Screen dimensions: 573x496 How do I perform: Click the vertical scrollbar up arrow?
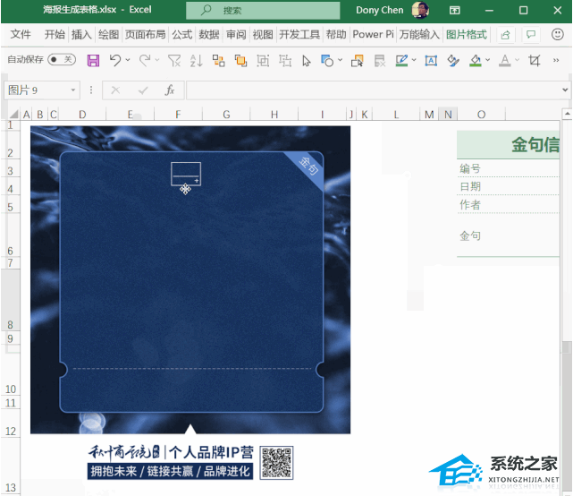click(x=567, y=115)
